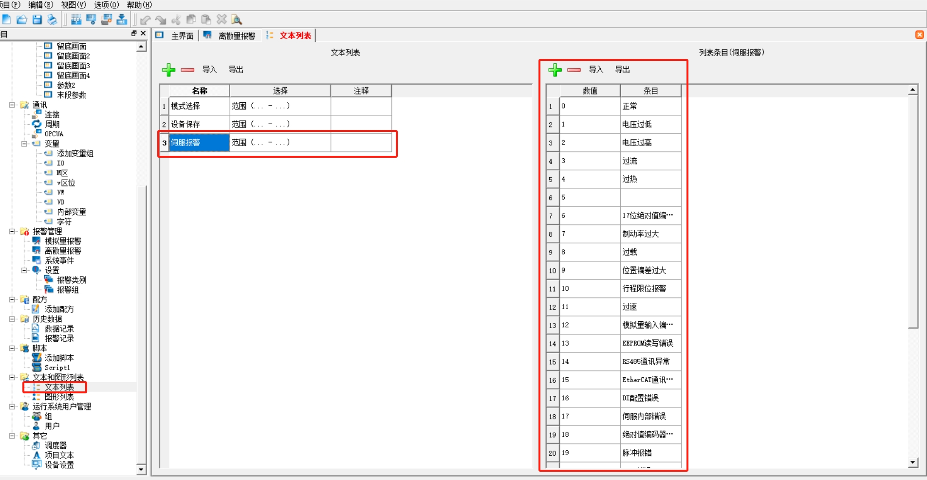Image resolution: width=927 pixels, height=480 pixels.
Task: Click entries list scrollbar down arrow
Action: coord(913,462)
